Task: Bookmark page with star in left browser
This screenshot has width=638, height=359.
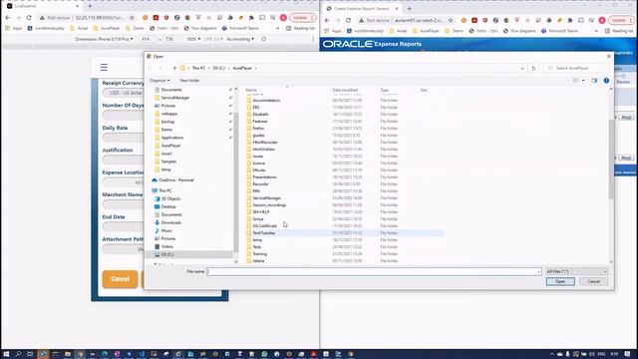Action: pos(132,18)
